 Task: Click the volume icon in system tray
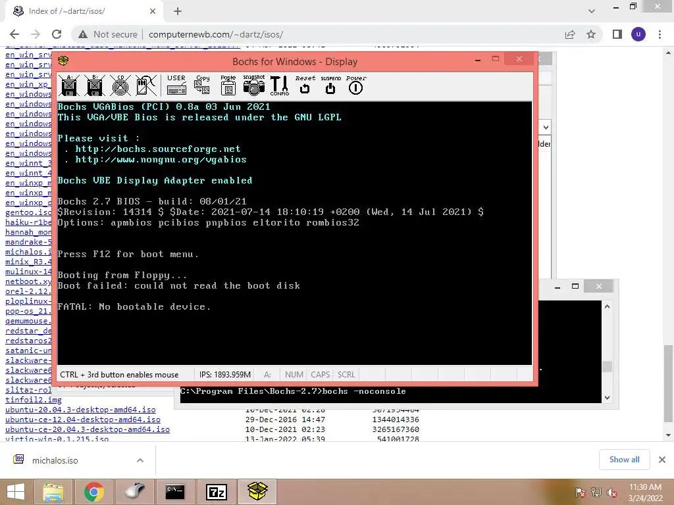(x=612, y=493)
